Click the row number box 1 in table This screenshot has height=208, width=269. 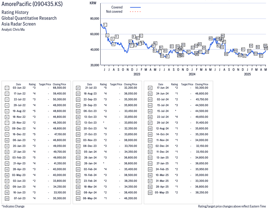7,88
